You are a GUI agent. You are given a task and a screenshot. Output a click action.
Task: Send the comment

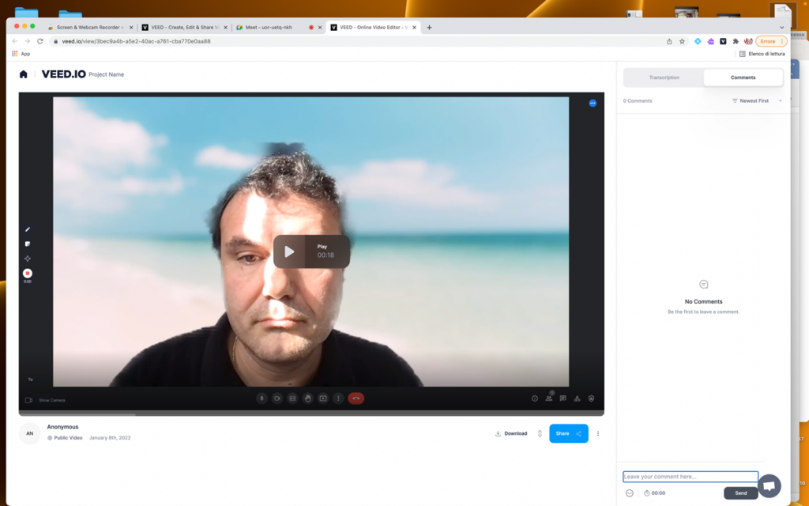tap(741, 493)
